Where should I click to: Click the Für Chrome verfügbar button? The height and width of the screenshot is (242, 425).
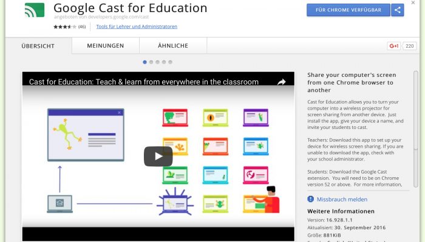348,10
